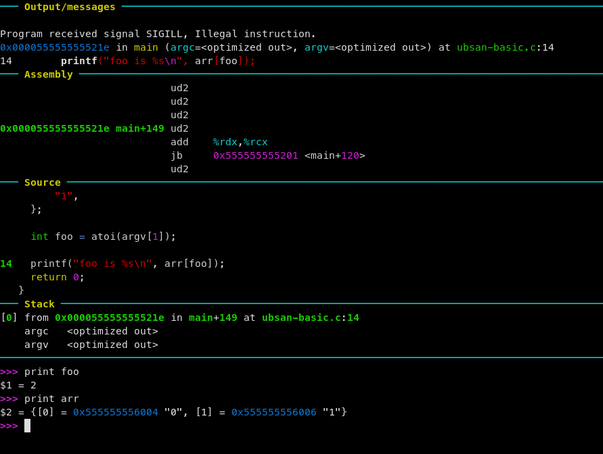The image size is (603, 454).
Task: Collapse the Assembly panel header
Action: pyautogui.click(x=47, y=74)
